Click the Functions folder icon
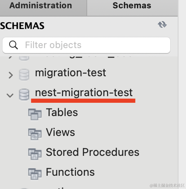Image resolution: width=186 pixels, height=189 pixels. click(x=35, y=174)
